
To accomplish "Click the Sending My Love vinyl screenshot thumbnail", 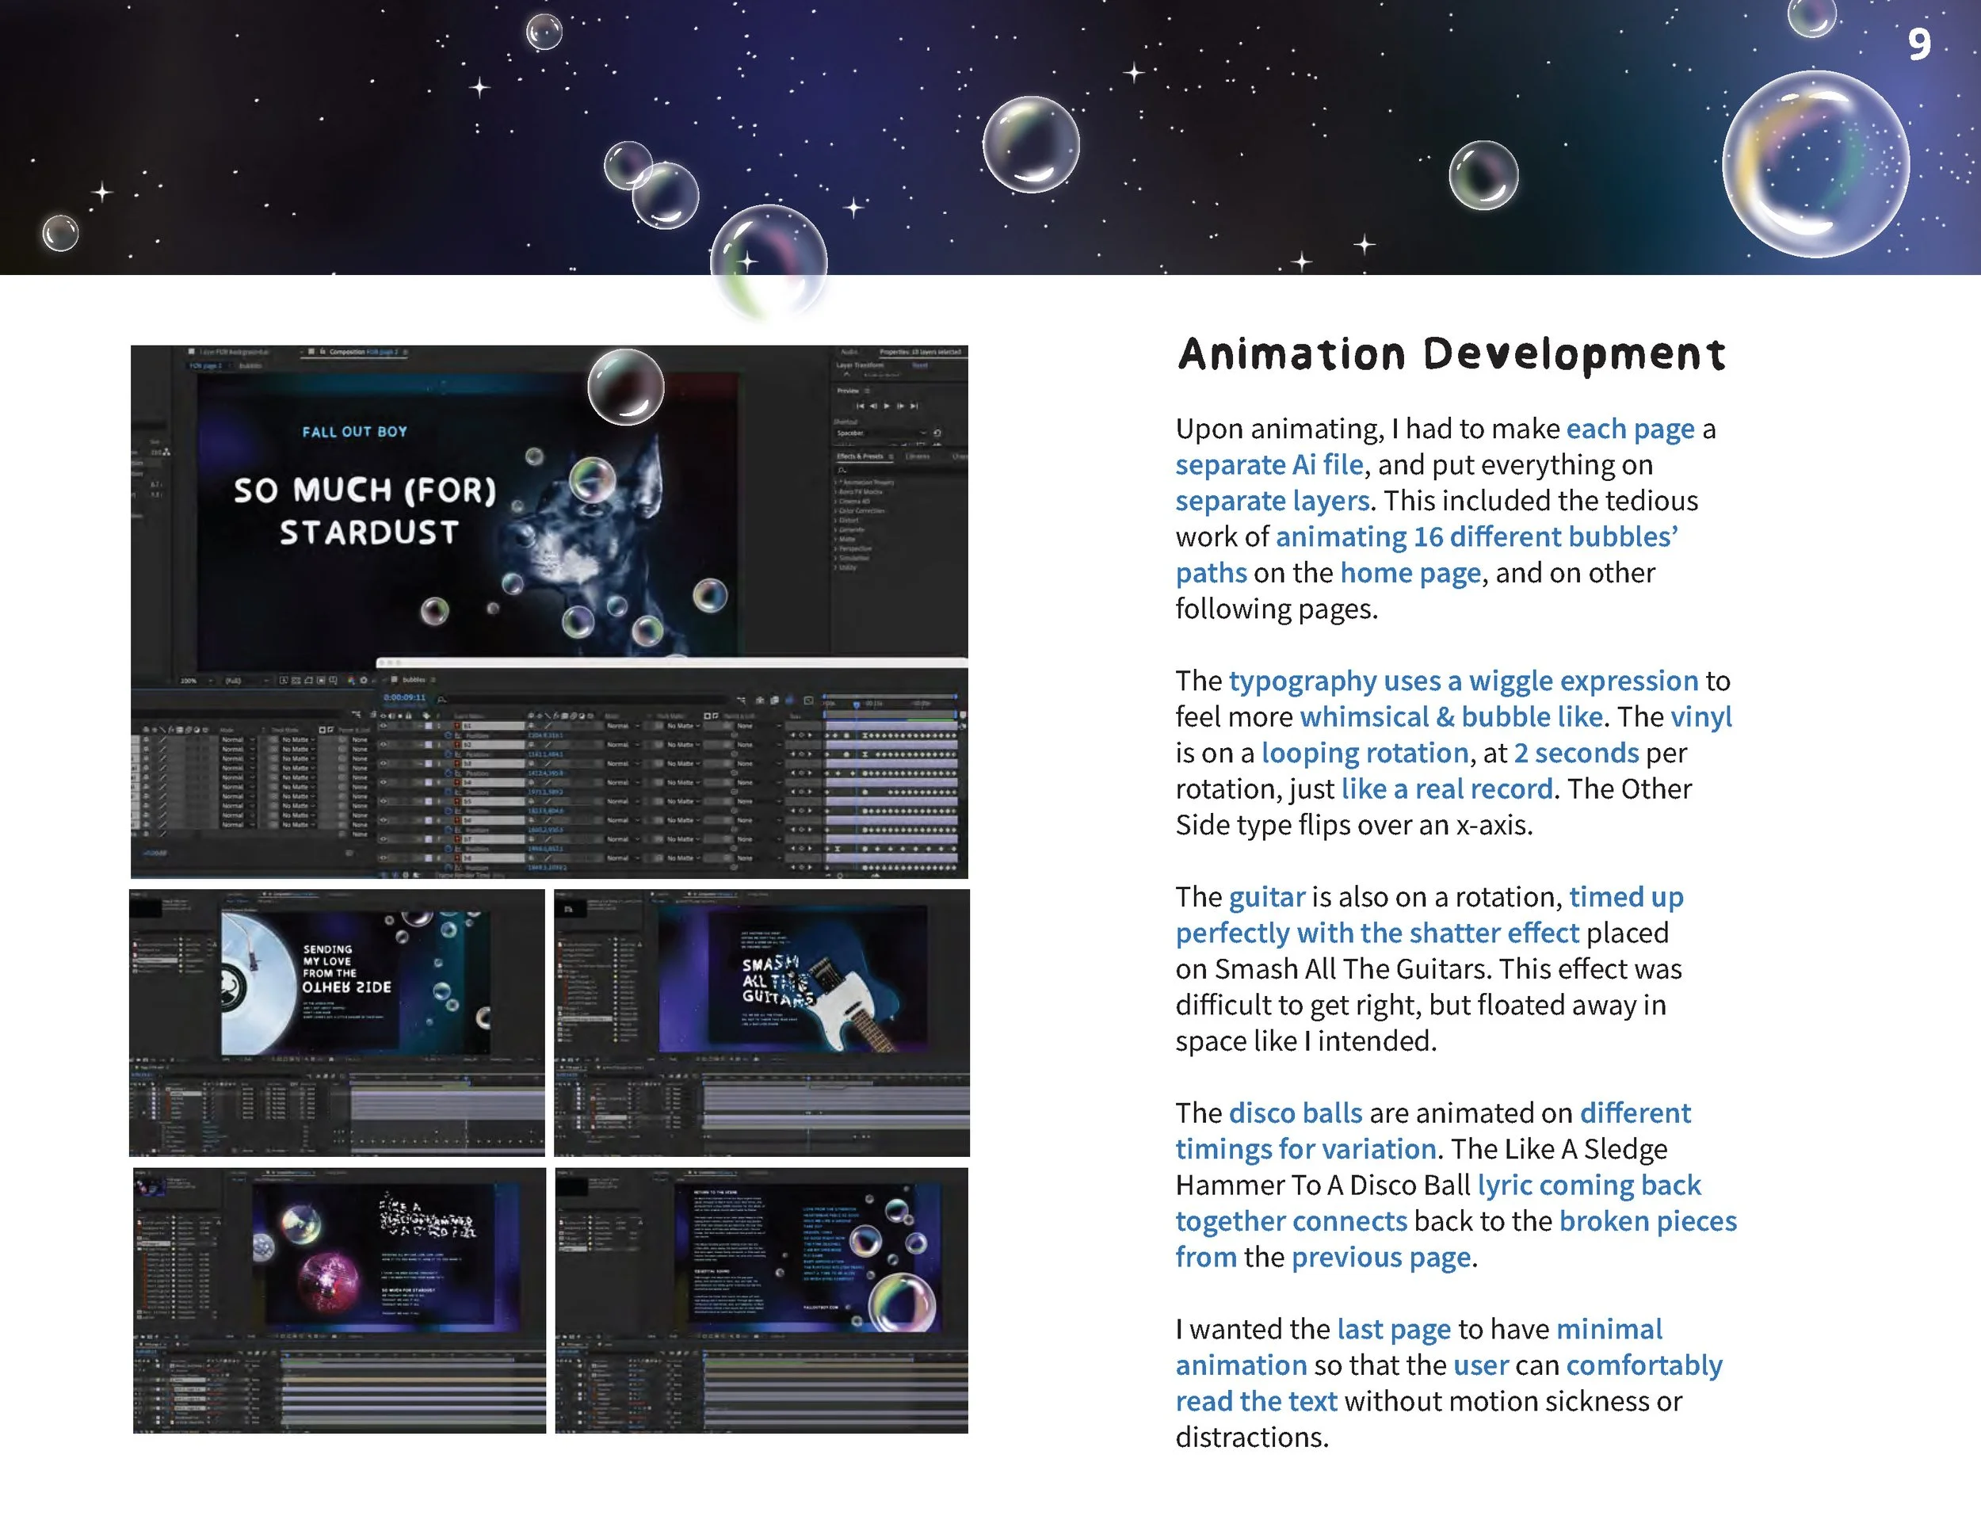I will [x=338, y=1022].
